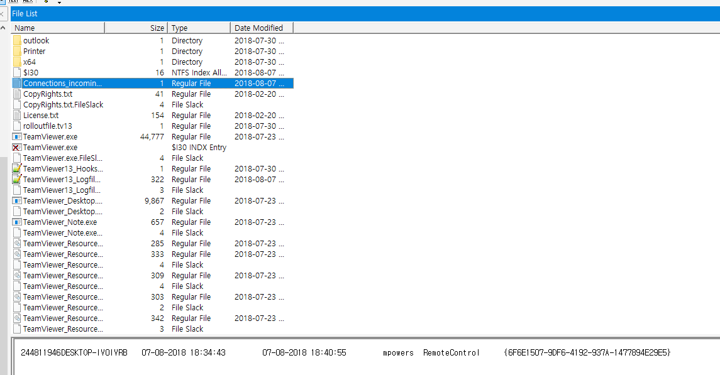Click the icon of the 9,867-size TeamViewer_Desktop file
This screenshot has height=375, width=720.
coord(17,201)
